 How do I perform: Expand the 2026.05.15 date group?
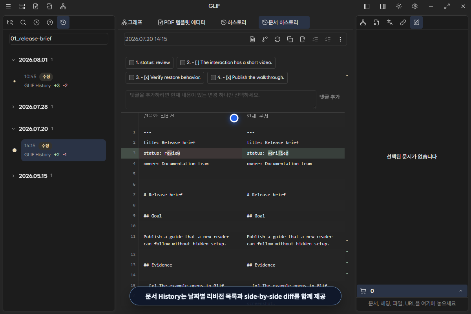tap(13, 176)
